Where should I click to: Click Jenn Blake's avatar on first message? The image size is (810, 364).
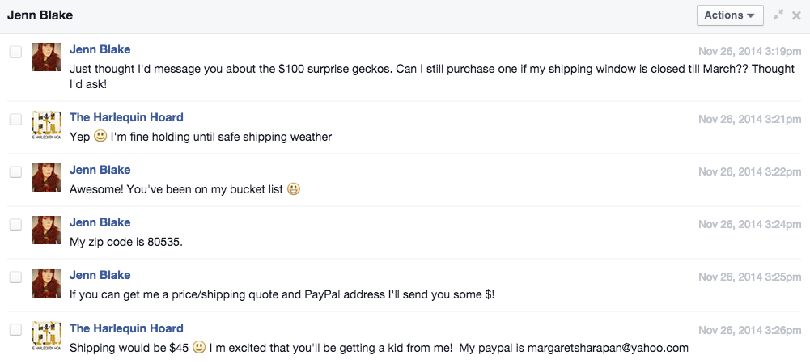pos(46,57)
